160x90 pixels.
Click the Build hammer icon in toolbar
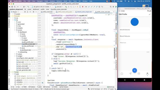click(x=28, y=7)
